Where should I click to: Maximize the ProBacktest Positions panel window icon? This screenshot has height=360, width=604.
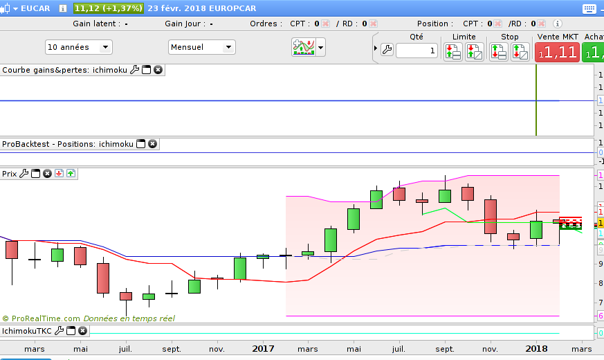tap(141, 144)
